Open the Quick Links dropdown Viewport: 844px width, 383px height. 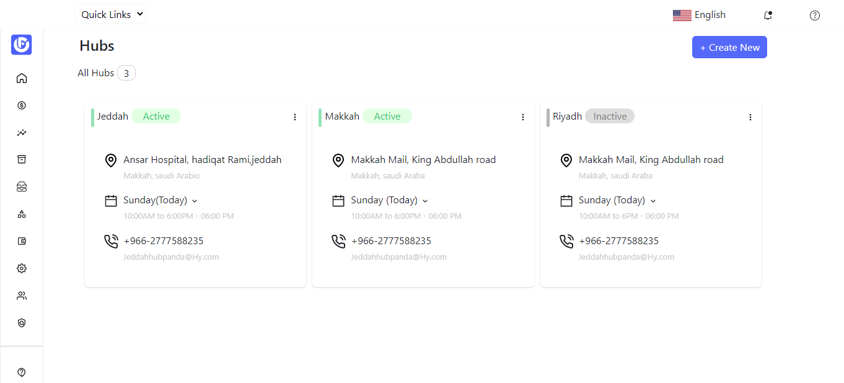(110, 14)
